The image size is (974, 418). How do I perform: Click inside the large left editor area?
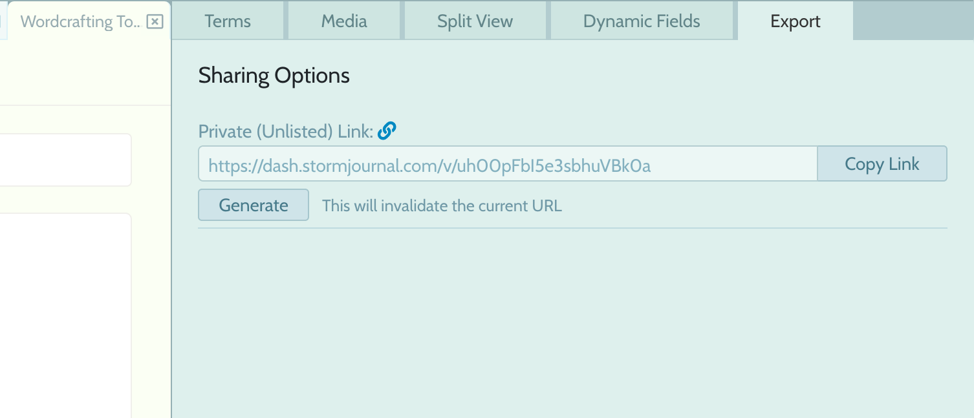pos(65,315)
